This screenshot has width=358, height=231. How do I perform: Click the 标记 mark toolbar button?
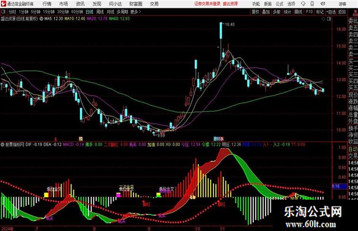point(320,12)
